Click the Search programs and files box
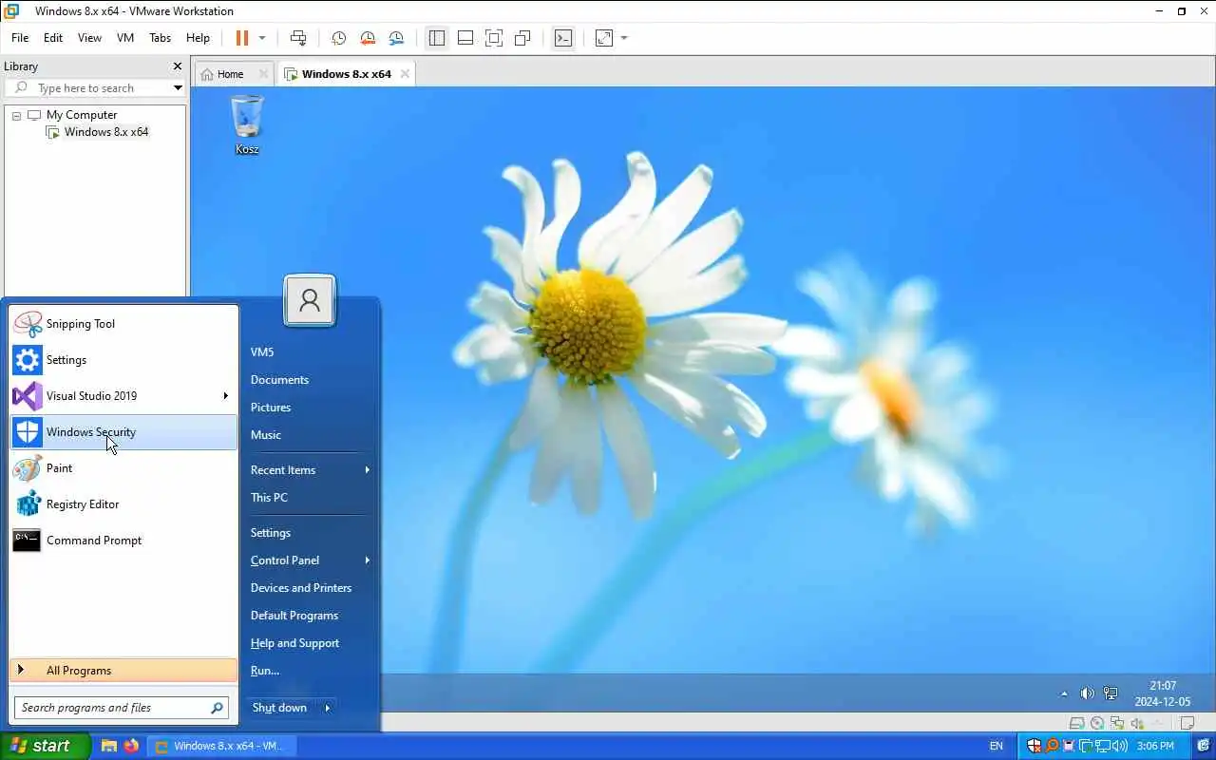 click(122, 708)
